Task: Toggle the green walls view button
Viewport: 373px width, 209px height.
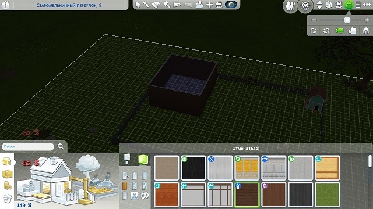Action: 349,5
